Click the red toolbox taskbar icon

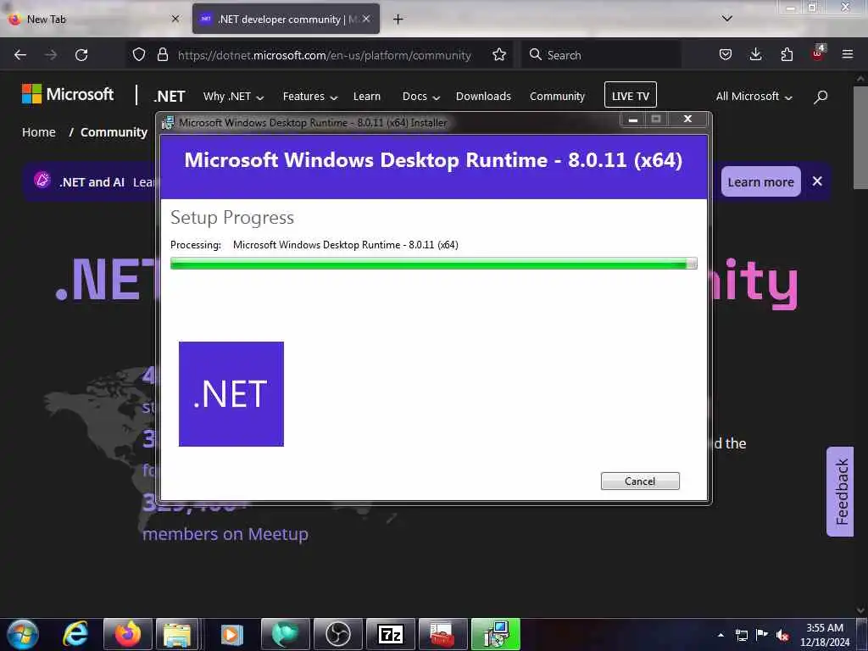(x=442, y=634)
